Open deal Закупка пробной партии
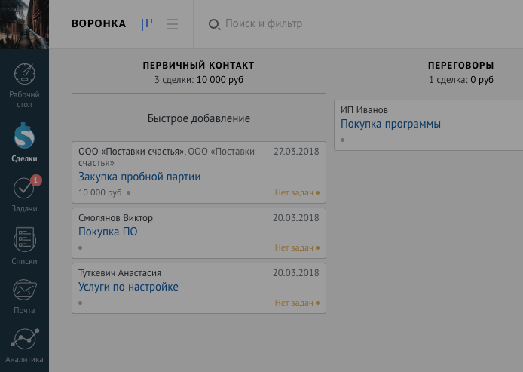This screenshot has height=372, width=523. [x=139, y=177]
